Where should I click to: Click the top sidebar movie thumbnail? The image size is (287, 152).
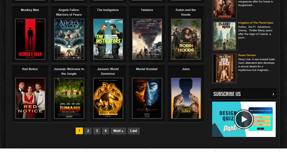(225, 9)
